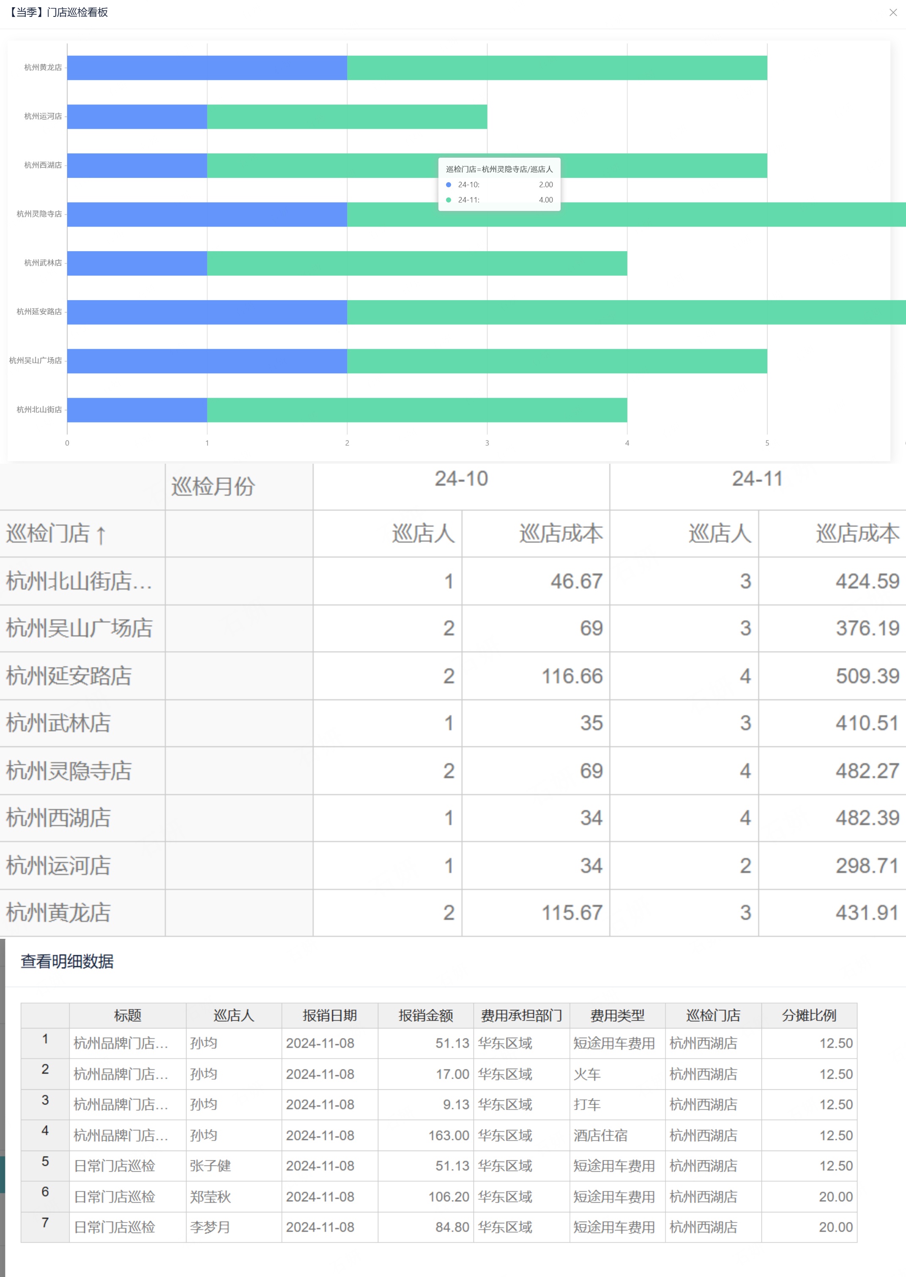Click inspector name 李梦月

[210, 1228]
